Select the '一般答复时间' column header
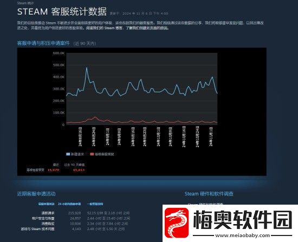 coord(95,204)
